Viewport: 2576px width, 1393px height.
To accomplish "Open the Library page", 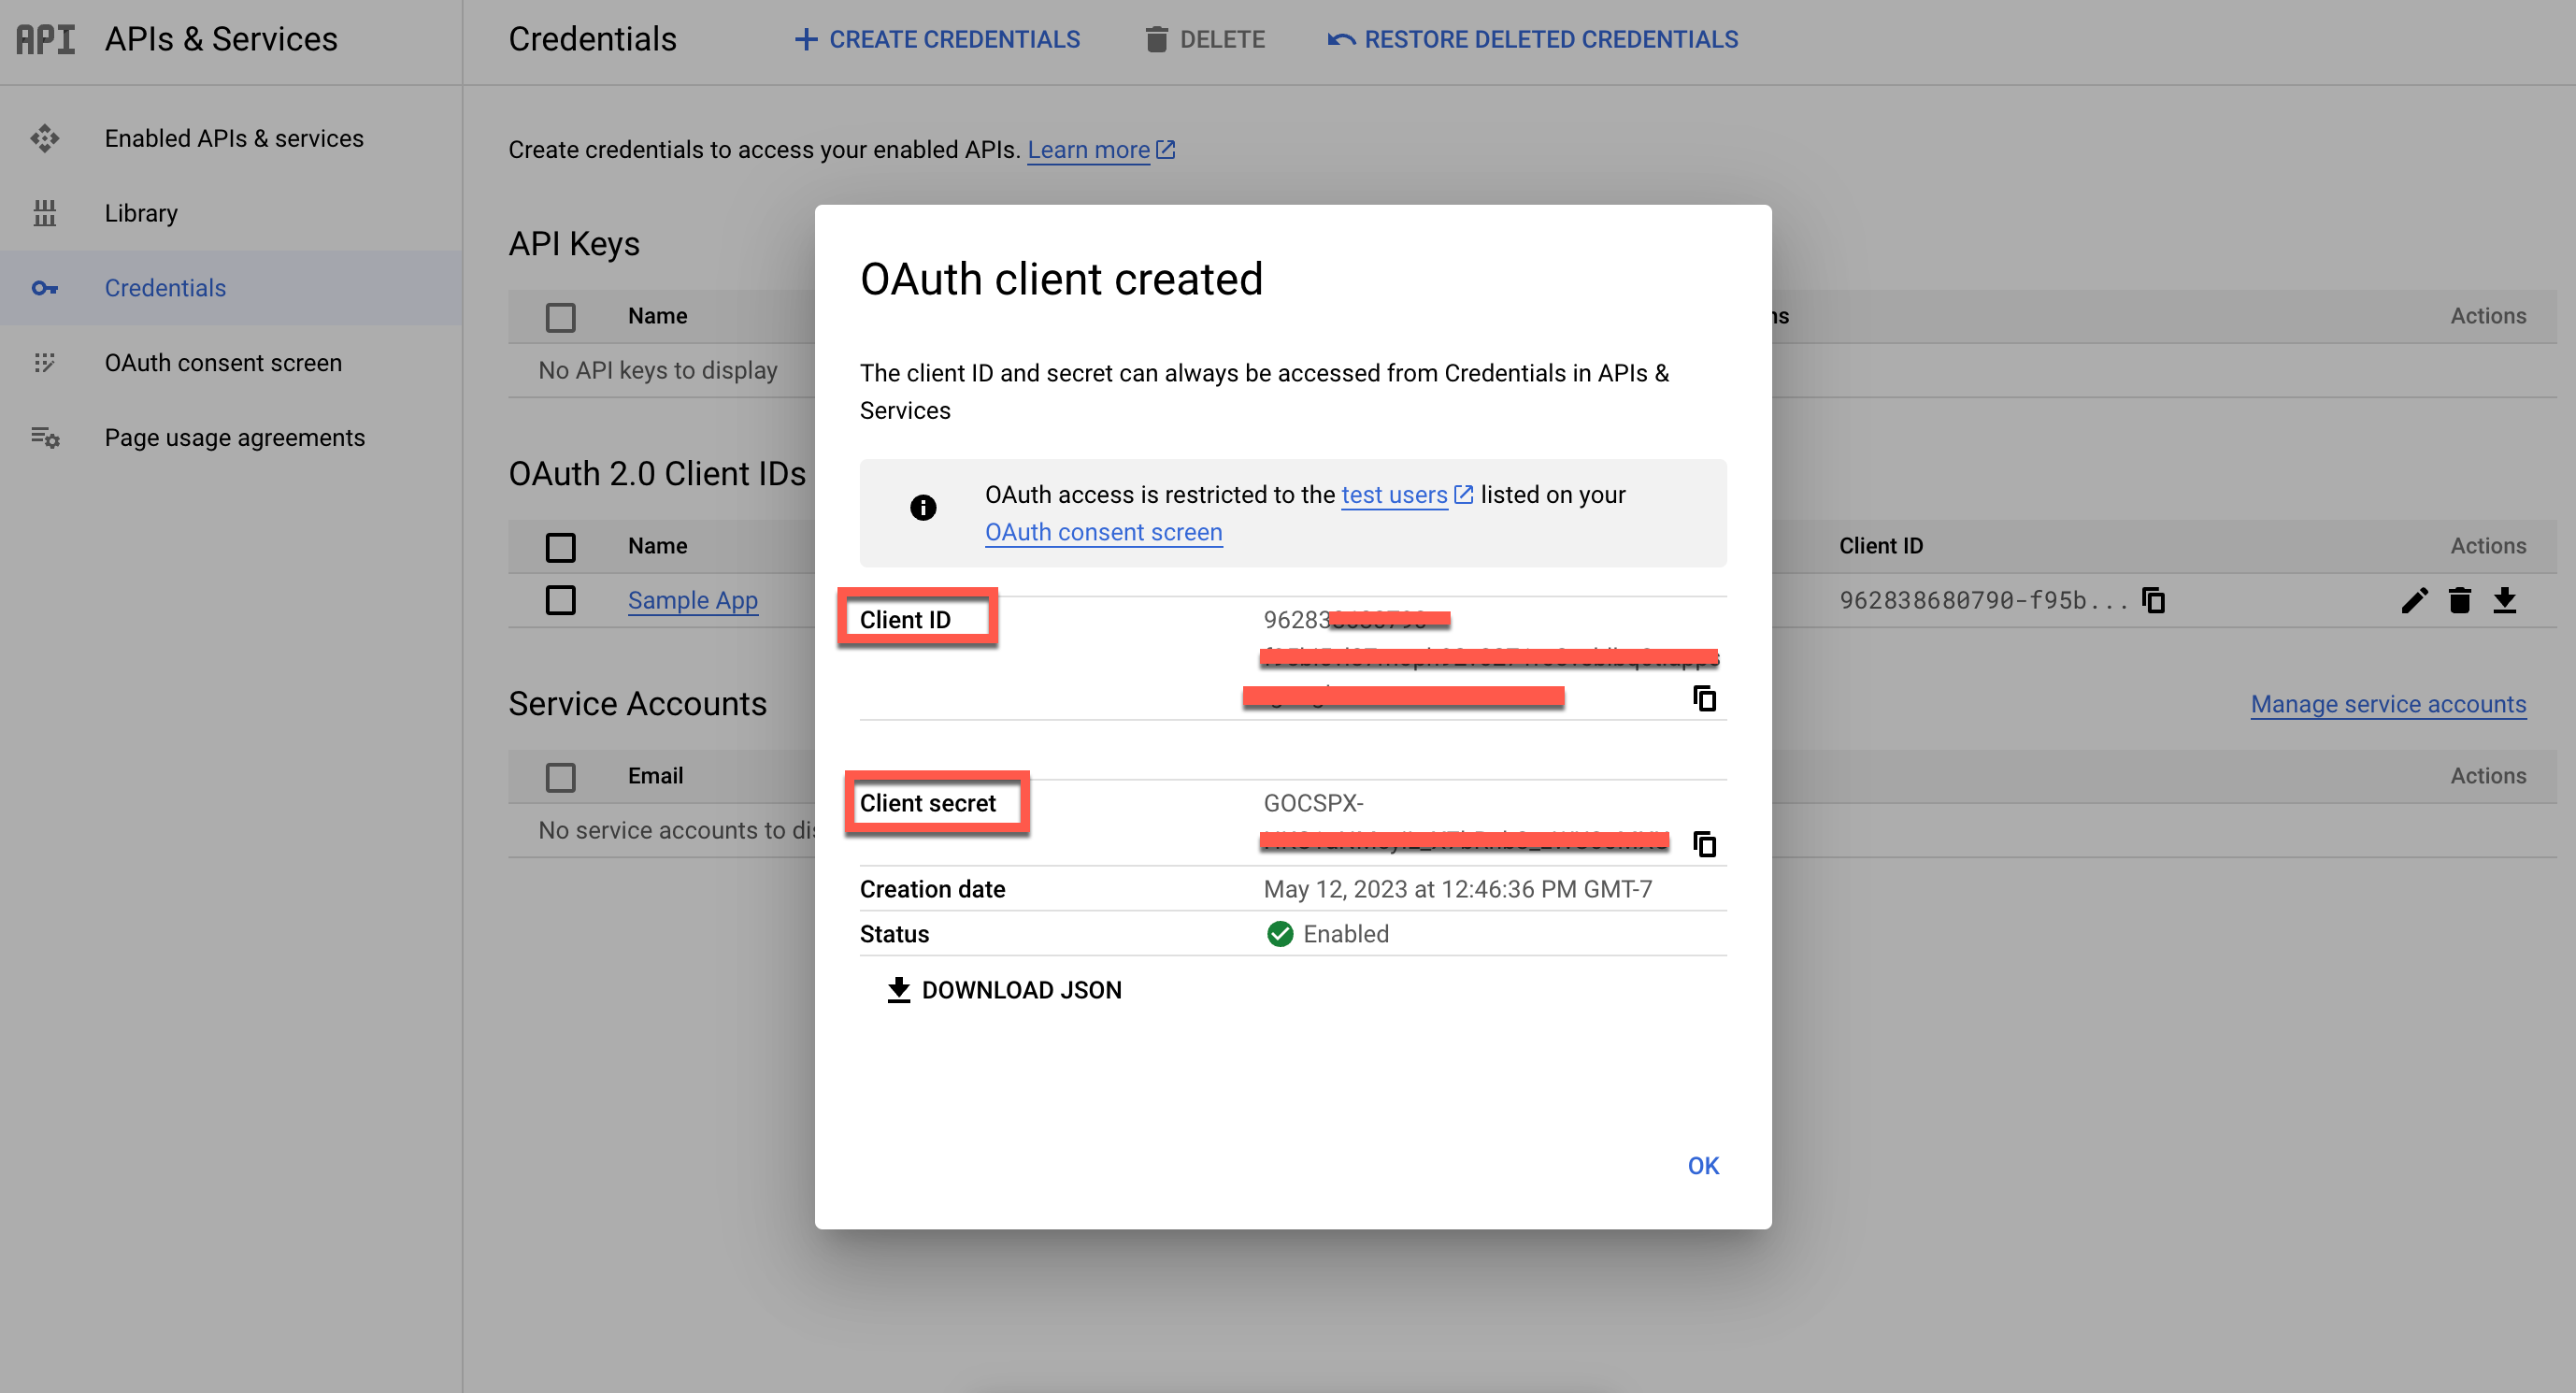I will [141, 213].
